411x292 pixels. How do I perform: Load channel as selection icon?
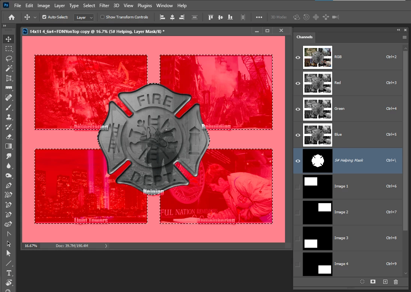click(x=362, y=282)
